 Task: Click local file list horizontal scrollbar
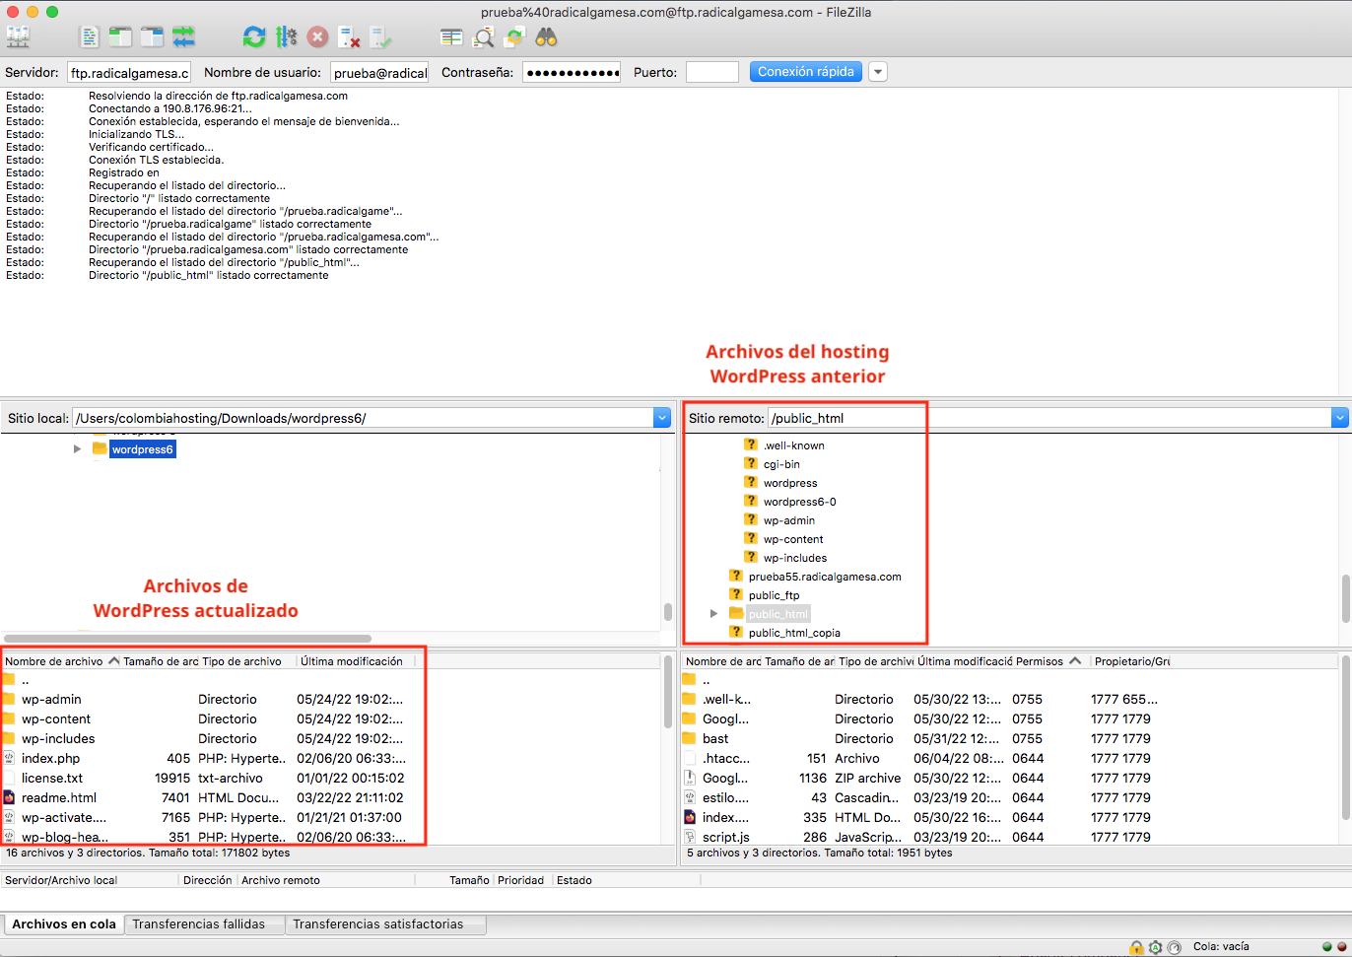[187, 639]
